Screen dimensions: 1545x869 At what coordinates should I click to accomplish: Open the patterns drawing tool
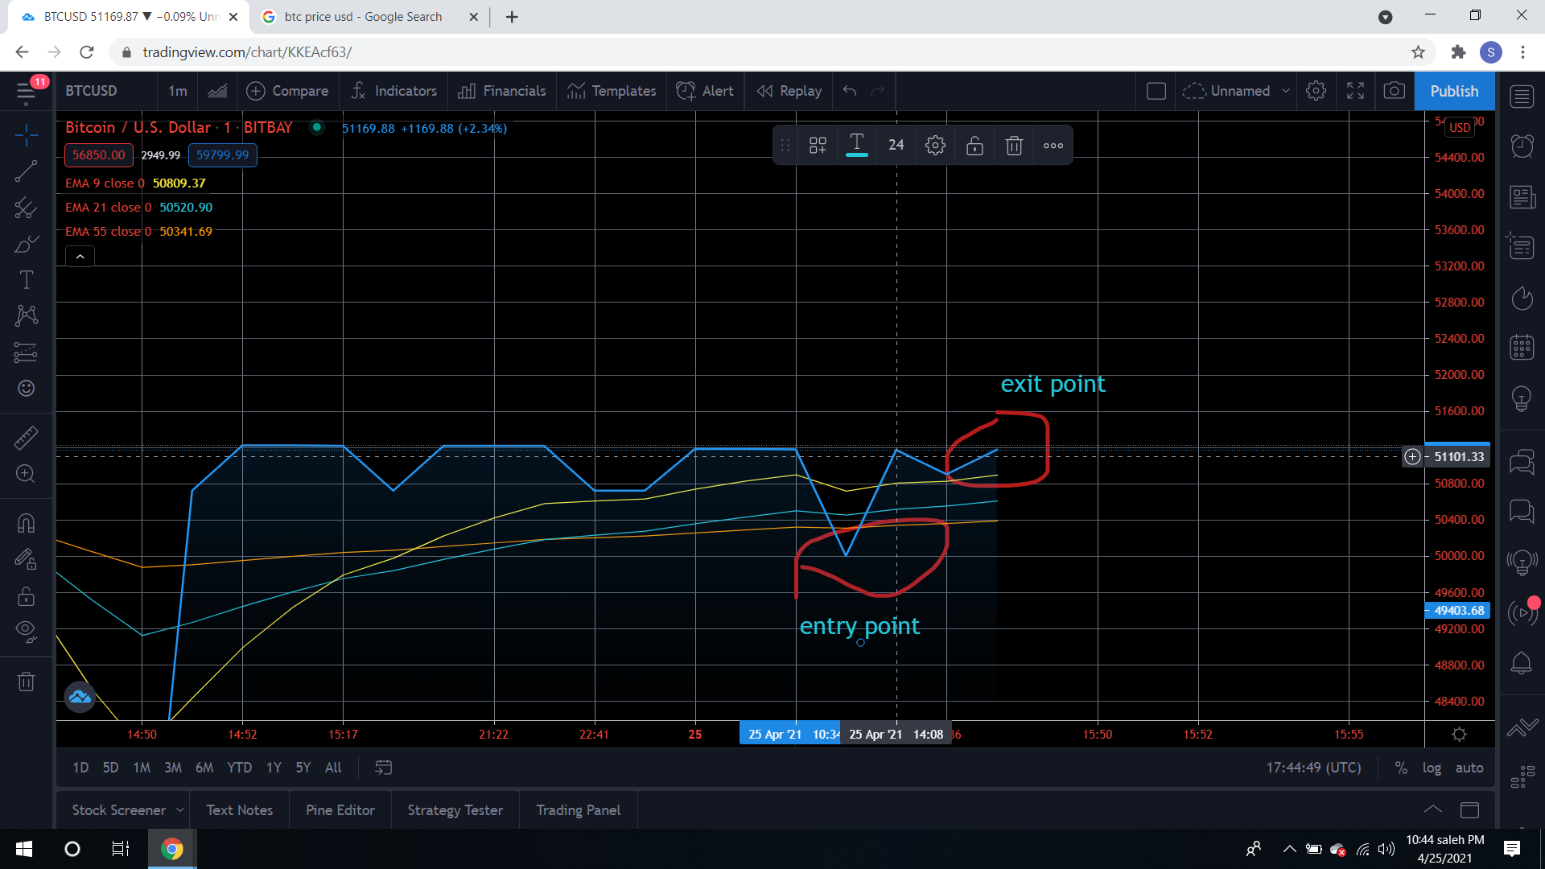tap(26, 315)
